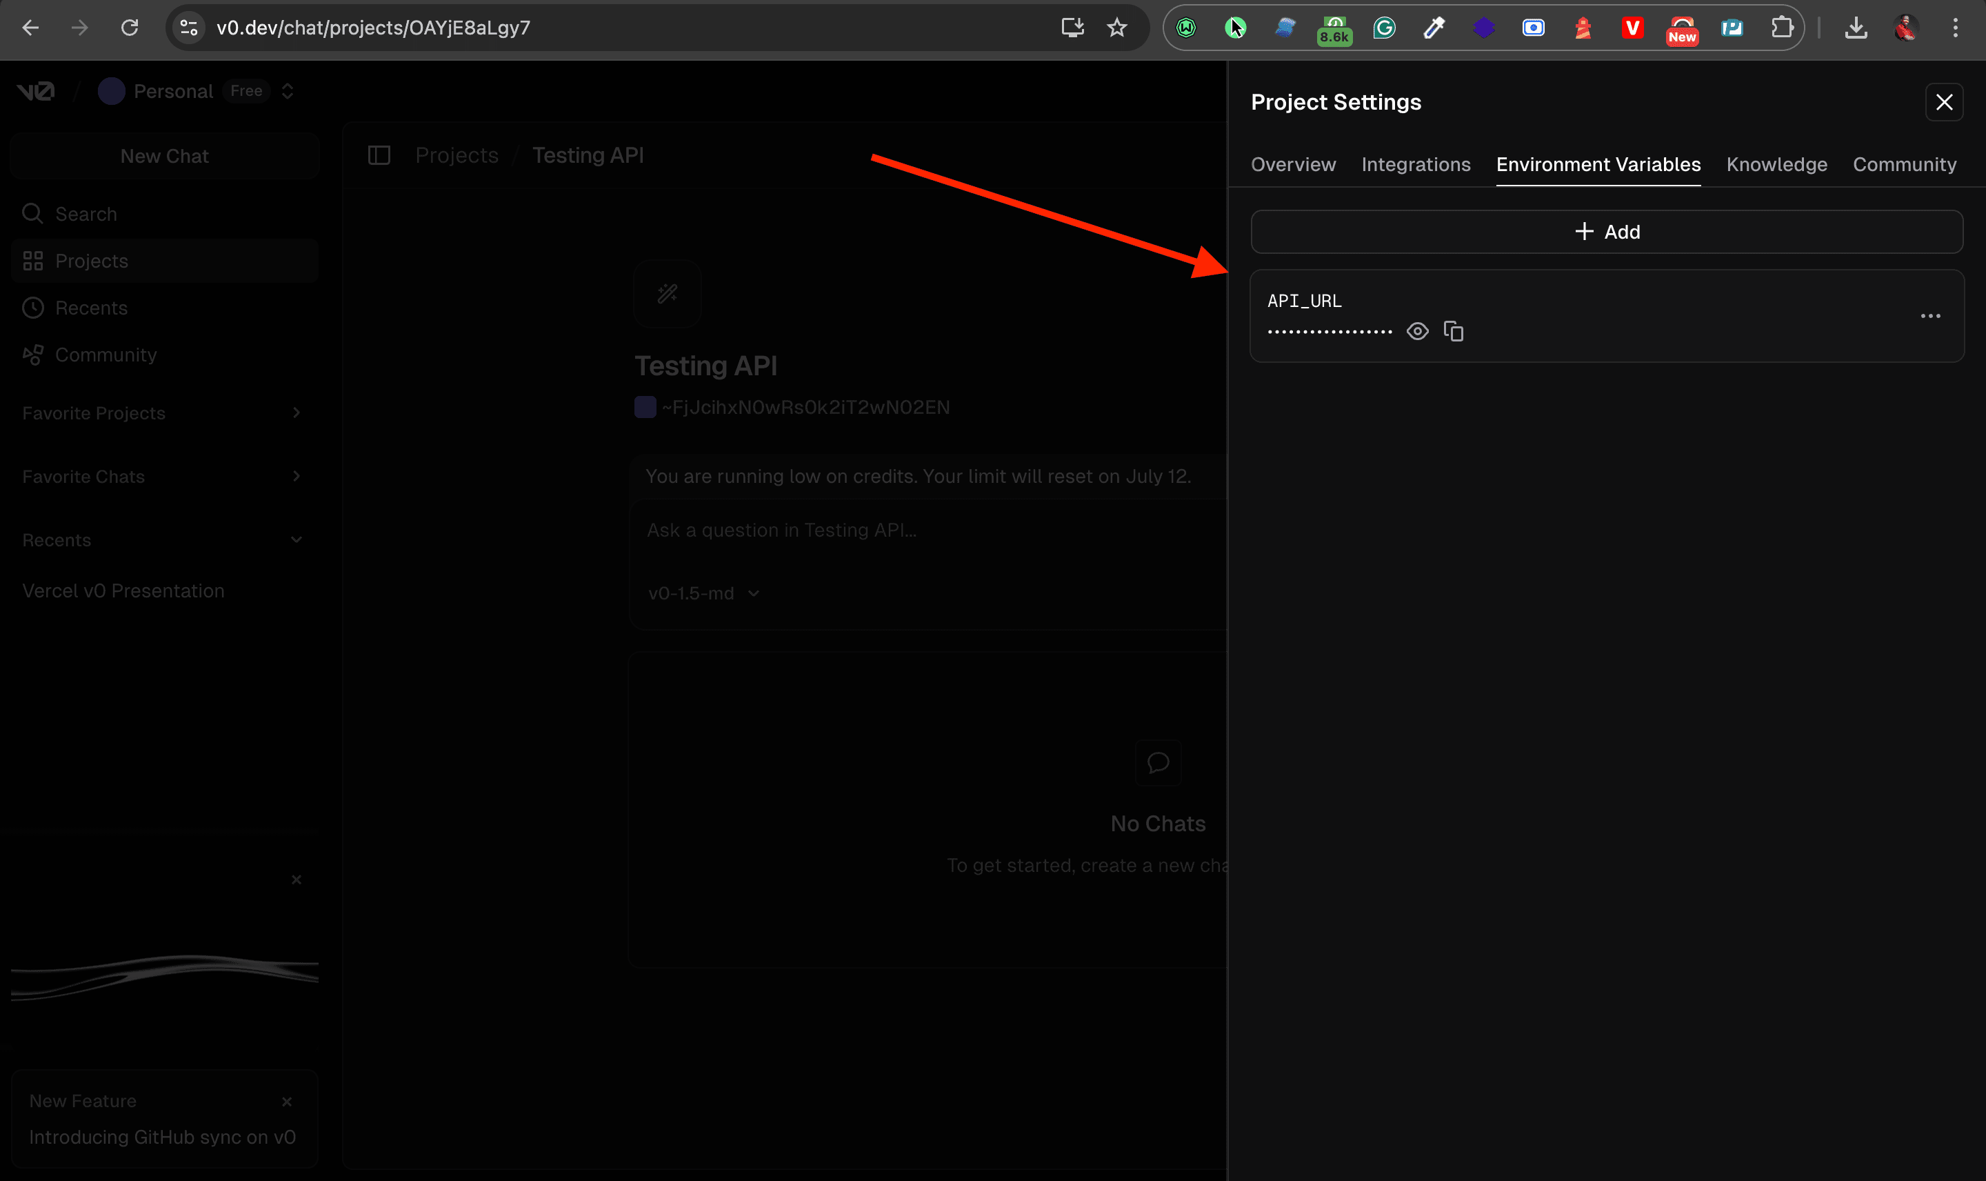Bookmark this page with star icon
This screenshot has height=1181, width=1986.
(x=1116, y=28)
